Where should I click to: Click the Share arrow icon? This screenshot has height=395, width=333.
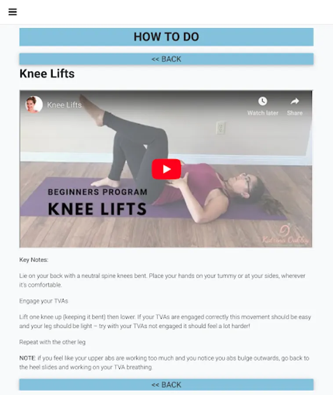(x=295, y=101)
